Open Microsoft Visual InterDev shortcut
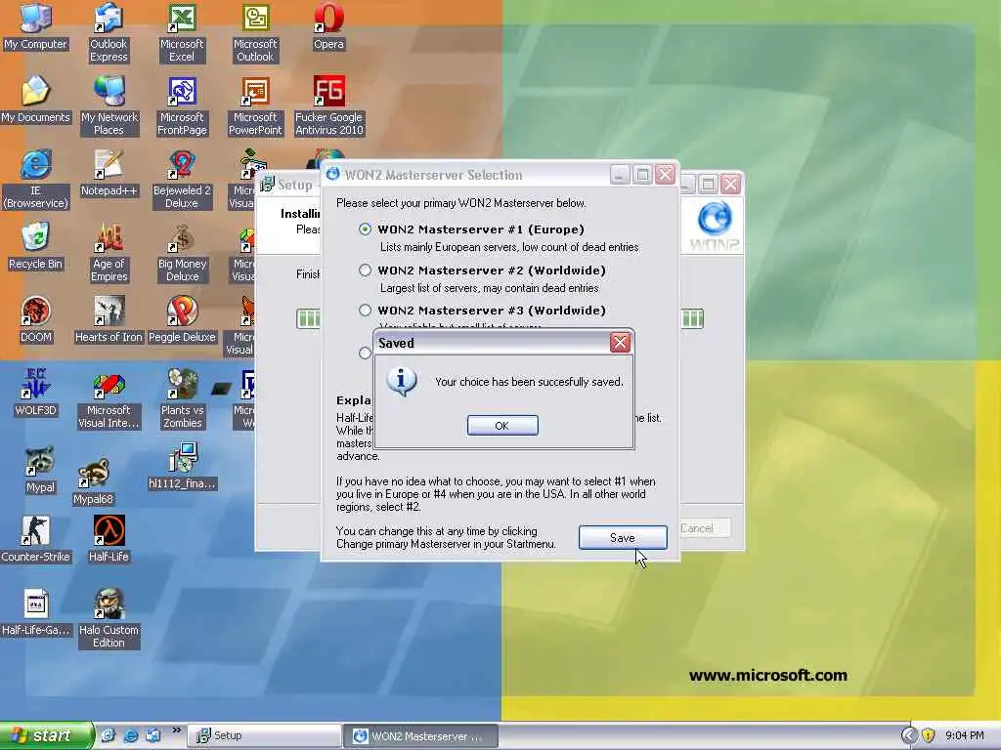 point(109,398)
